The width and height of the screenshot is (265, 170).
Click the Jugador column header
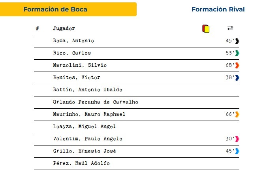point(64,28)
